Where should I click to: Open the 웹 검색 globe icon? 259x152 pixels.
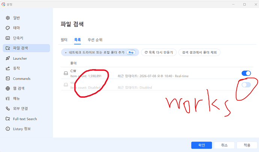8,89
